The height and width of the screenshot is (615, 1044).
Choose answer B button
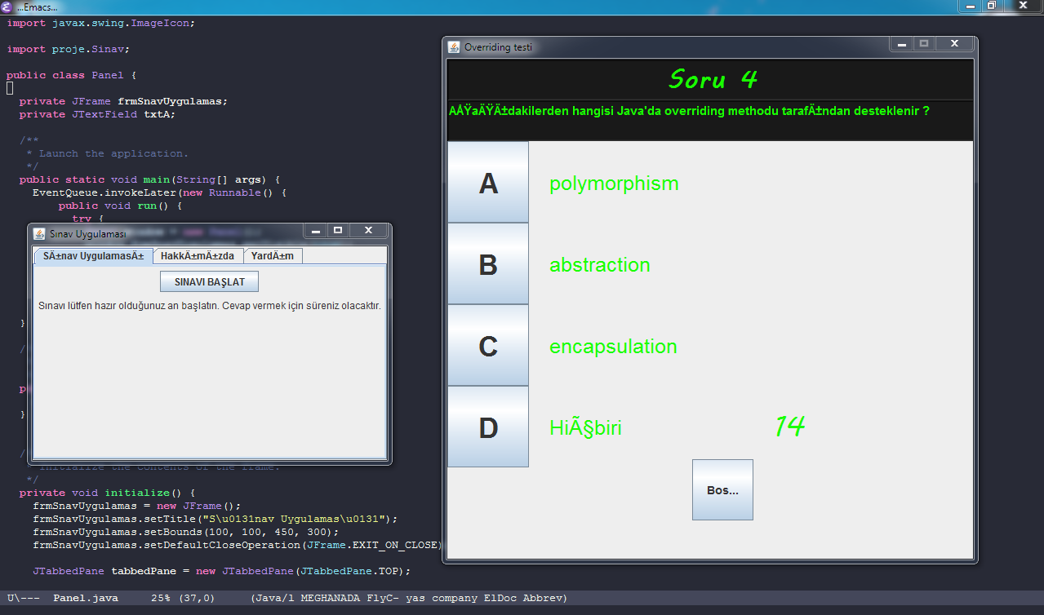click(x=488, y=263)
